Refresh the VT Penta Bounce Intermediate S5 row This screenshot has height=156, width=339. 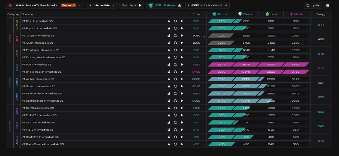(x=175, y=144)
